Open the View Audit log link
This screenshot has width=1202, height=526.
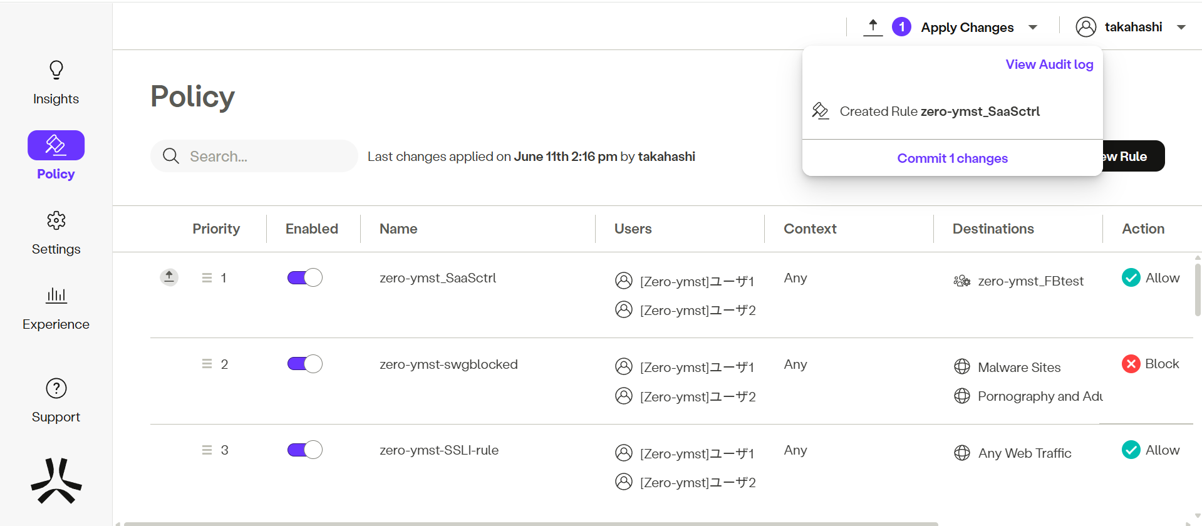coord(1049,64)
